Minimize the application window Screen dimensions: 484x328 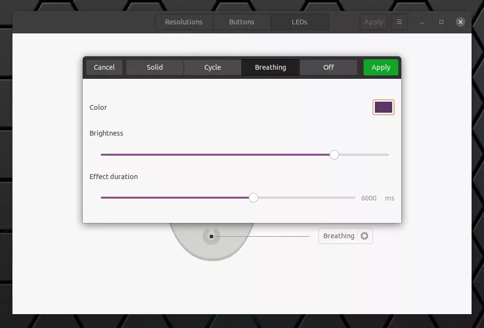click(x=422, y=22)
